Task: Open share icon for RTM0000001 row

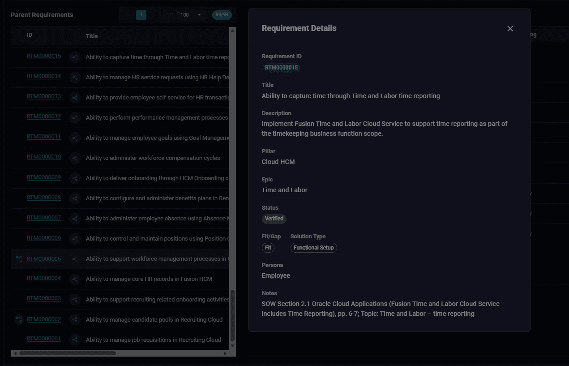Action: (x=75, y=340)
